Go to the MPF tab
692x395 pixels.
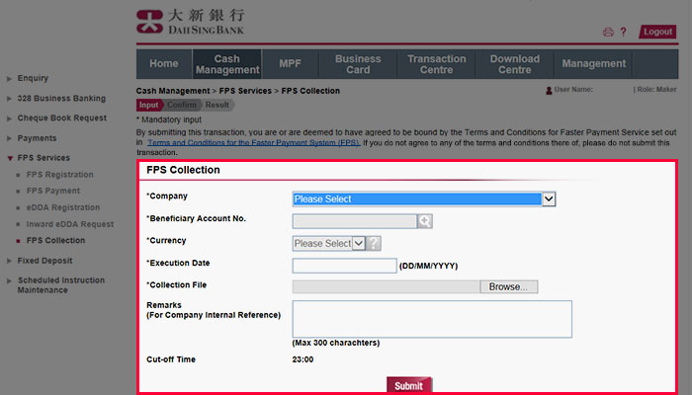pyautogui.click(x=290, y=64)
